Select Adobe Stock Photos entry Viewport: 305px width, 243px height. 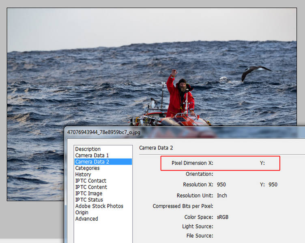pos(99,206)
